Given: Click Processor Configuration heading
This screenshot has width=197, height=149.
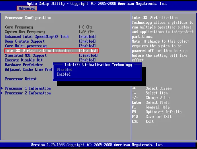Looking at the screenshot, I should (28, 17).
